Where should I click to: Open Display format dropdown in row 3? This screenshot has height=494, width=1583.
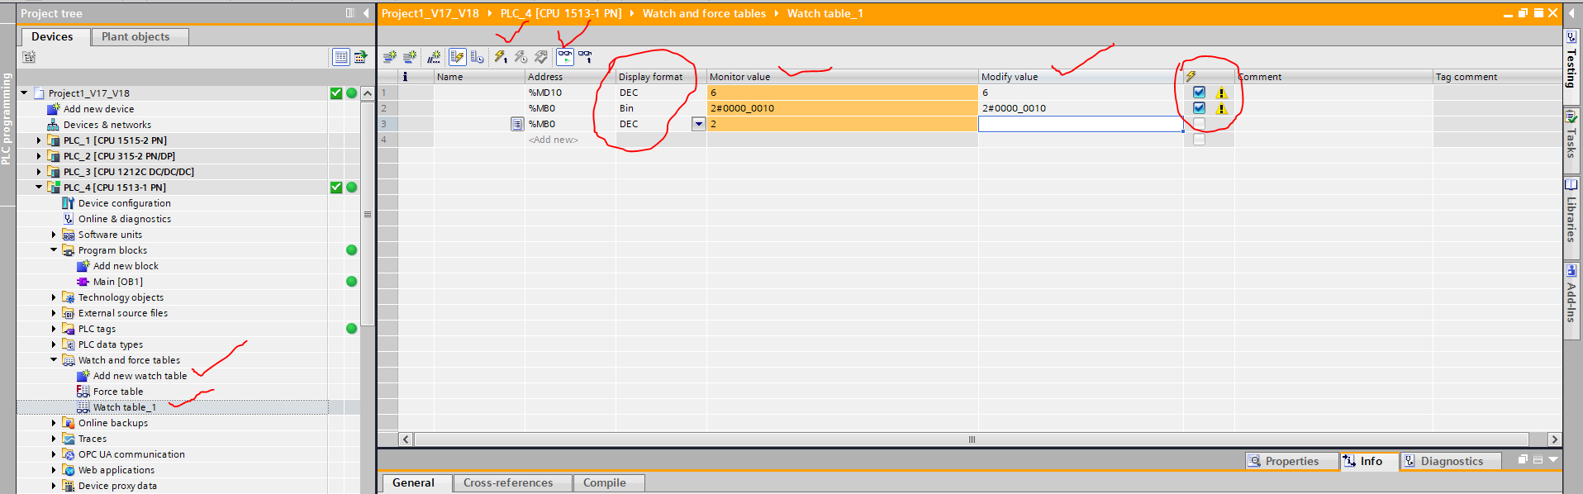coord(698,124)
